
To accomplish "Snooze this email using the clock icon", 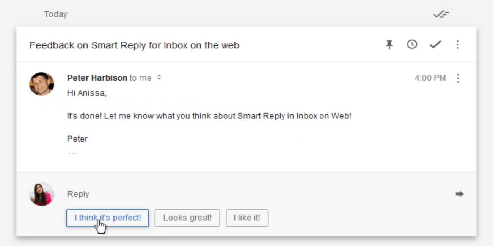I will click(412, 44).
